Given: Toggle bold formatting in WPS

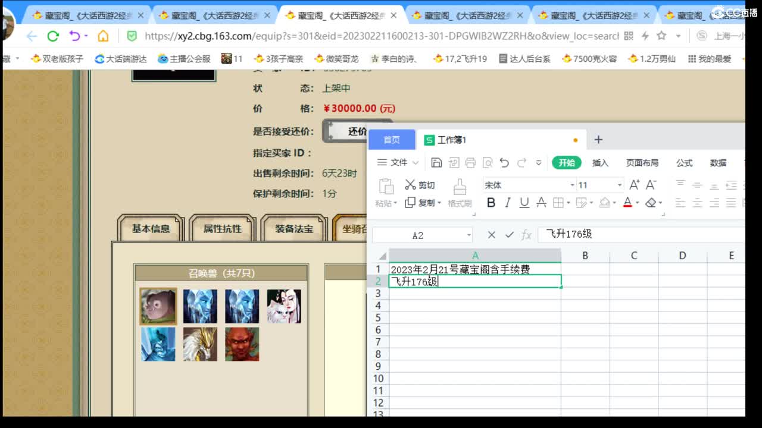Looking at the screenshot, I should tap(491, 203).
